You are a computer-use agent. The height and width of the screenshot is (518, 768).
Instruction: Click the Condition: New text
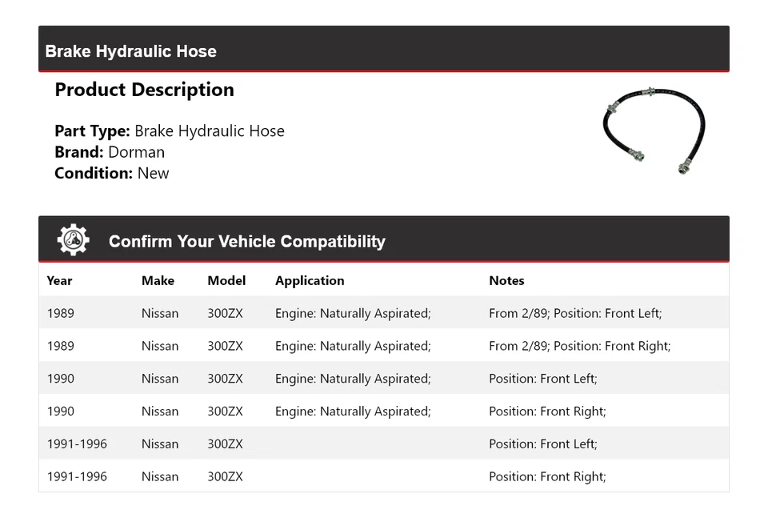coord(112,173)
